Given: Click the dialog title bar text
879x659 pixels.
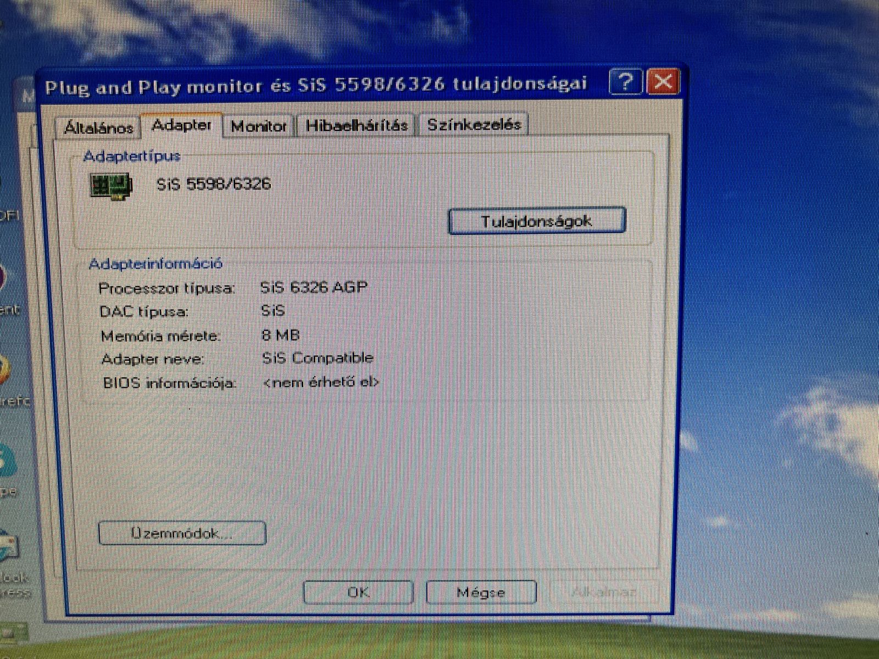Looking at the screenshot, I should [316, 86].
